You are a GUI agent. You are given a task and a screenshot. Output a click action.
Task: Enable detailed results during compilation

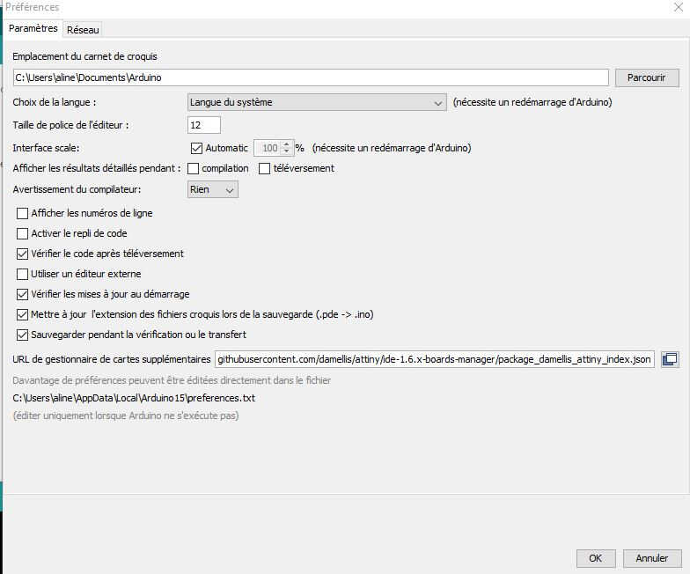[x=193, y=169]
